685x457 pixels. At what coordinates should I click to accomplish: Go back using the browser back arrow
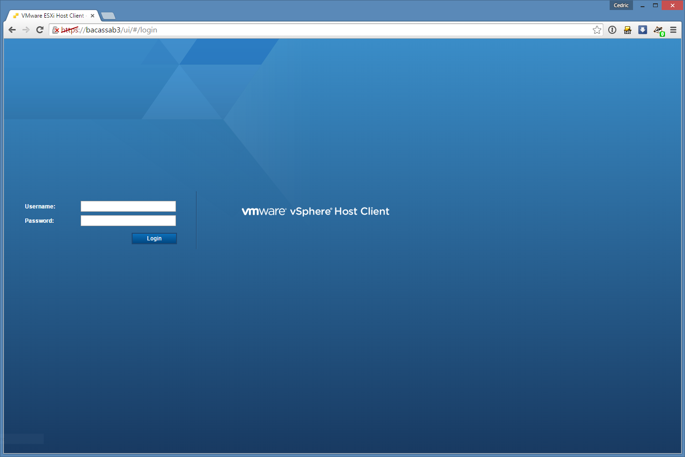[x=12, y=30]
